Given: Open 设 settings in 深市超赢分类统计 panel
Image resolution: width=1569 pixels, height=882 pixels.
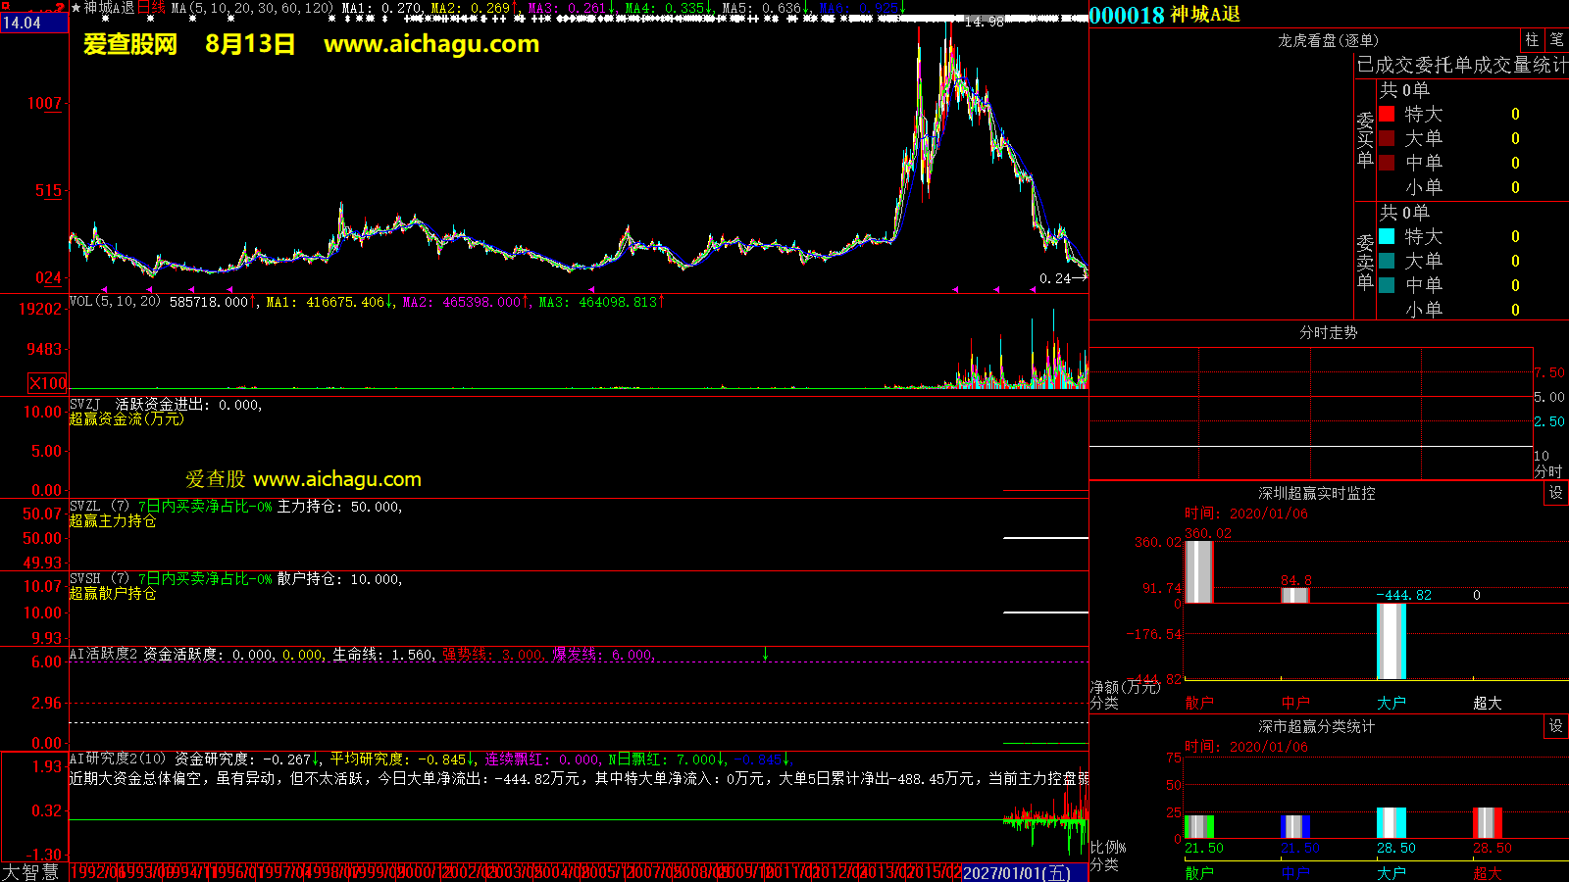Looking at the screenshot, I should coord(1556,726).
